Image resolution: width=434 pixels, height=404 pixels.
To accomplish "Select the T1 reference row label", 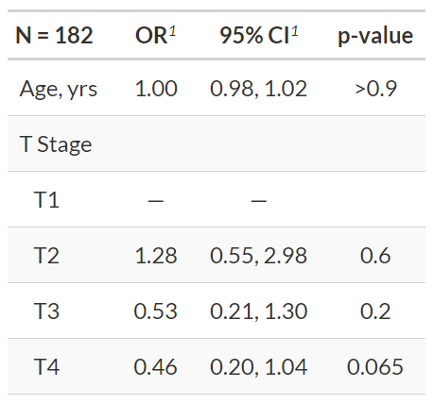I will 46,200.
